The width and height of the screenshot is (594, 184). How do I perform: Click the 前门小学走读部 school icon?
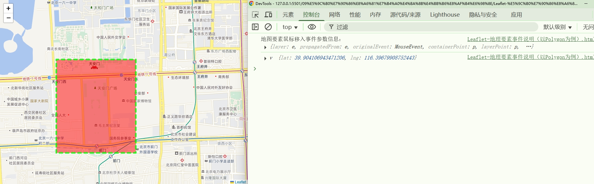pos(206,161)
